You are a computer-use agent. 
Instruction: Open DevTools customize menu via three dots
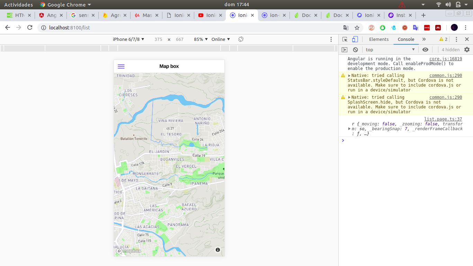coord(456,39)
